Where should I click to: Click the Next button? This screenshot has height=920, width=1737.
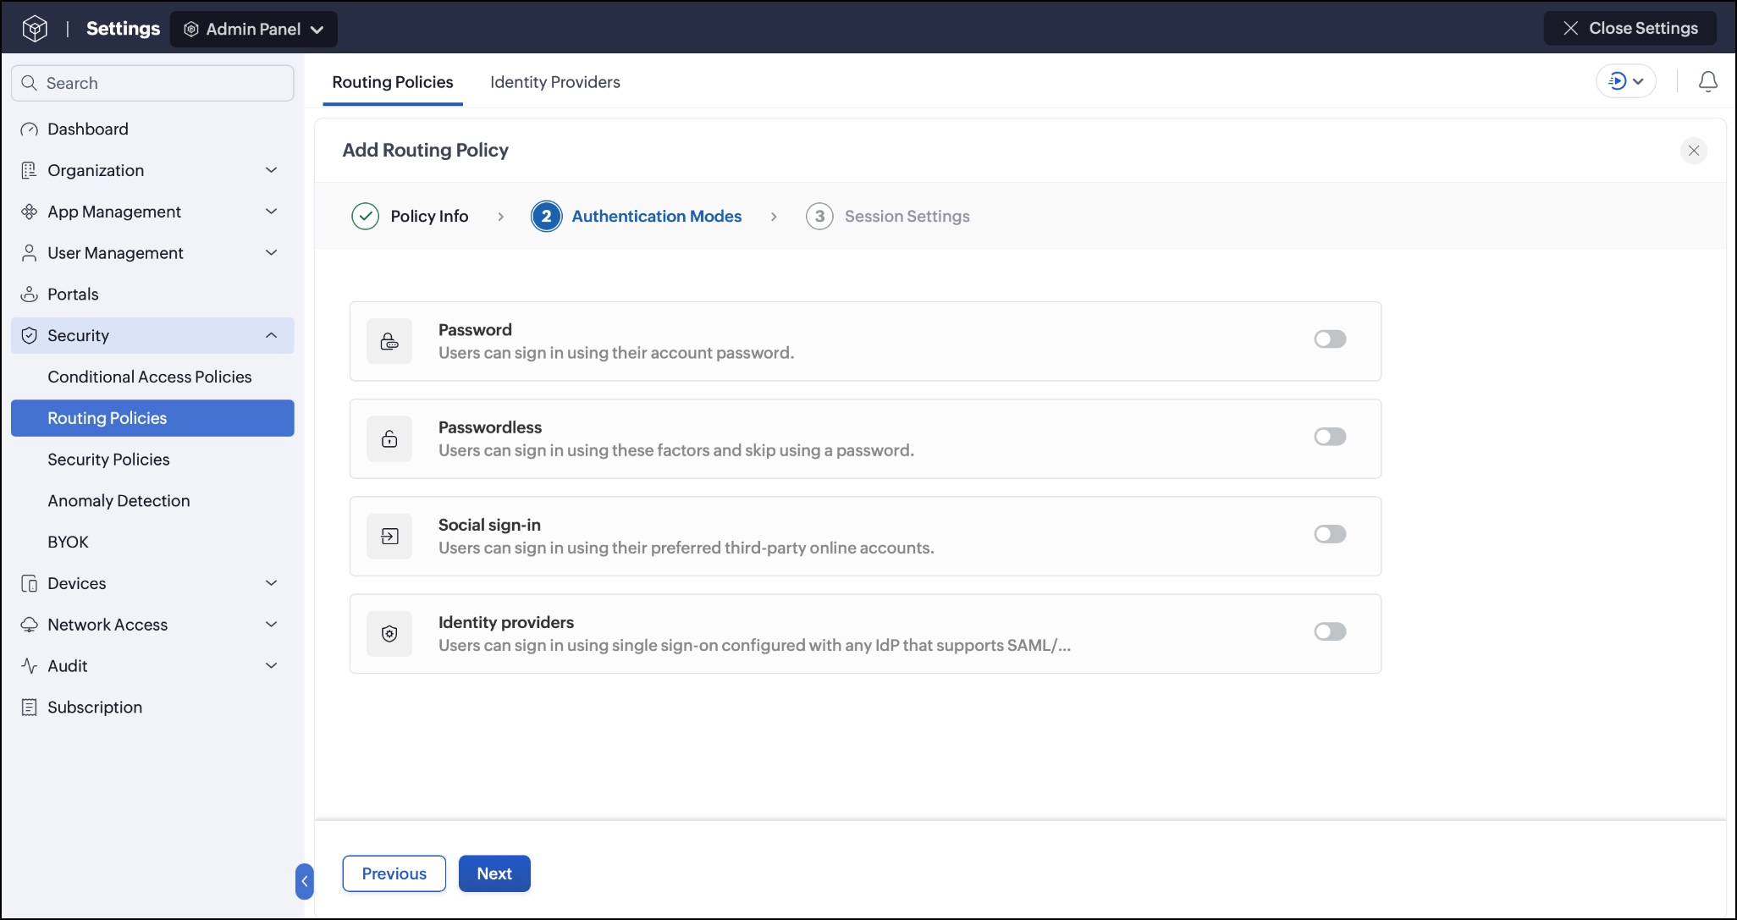tap(494, 873)
